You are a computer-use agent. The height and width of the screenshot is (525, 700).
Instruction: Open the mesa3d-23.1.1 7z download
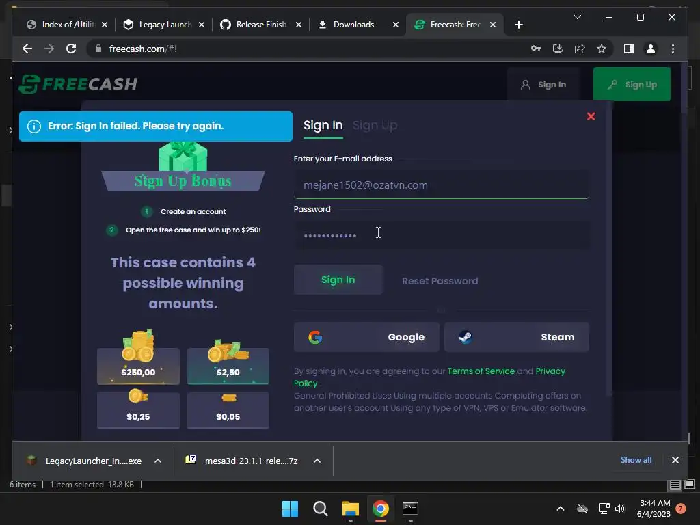(x=243, y=461)
